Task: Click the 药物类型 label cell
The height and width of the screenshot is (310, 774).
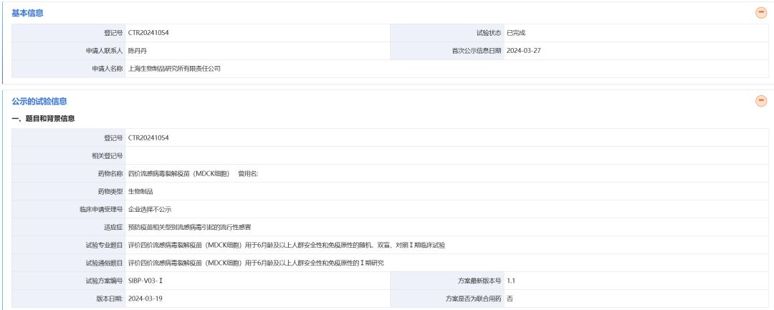Action: 68,191
